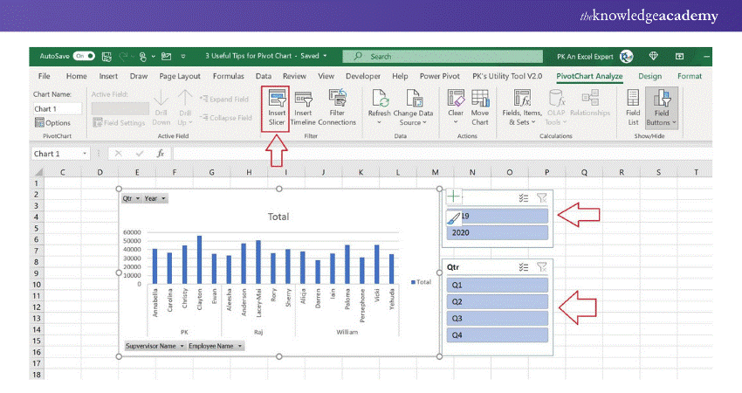Open the Supervisor Name field dropdown
Viewport: 742px width, 393px height.
(x=156, y=346)
